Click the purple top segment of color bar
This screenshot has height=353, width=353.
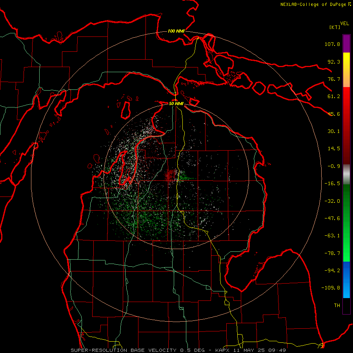pos(346,44)
